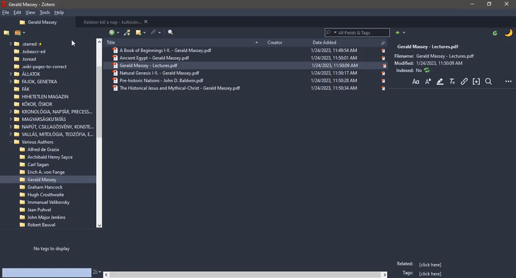
Task: Click the tag selector filter field
Action: pos(46,272)
